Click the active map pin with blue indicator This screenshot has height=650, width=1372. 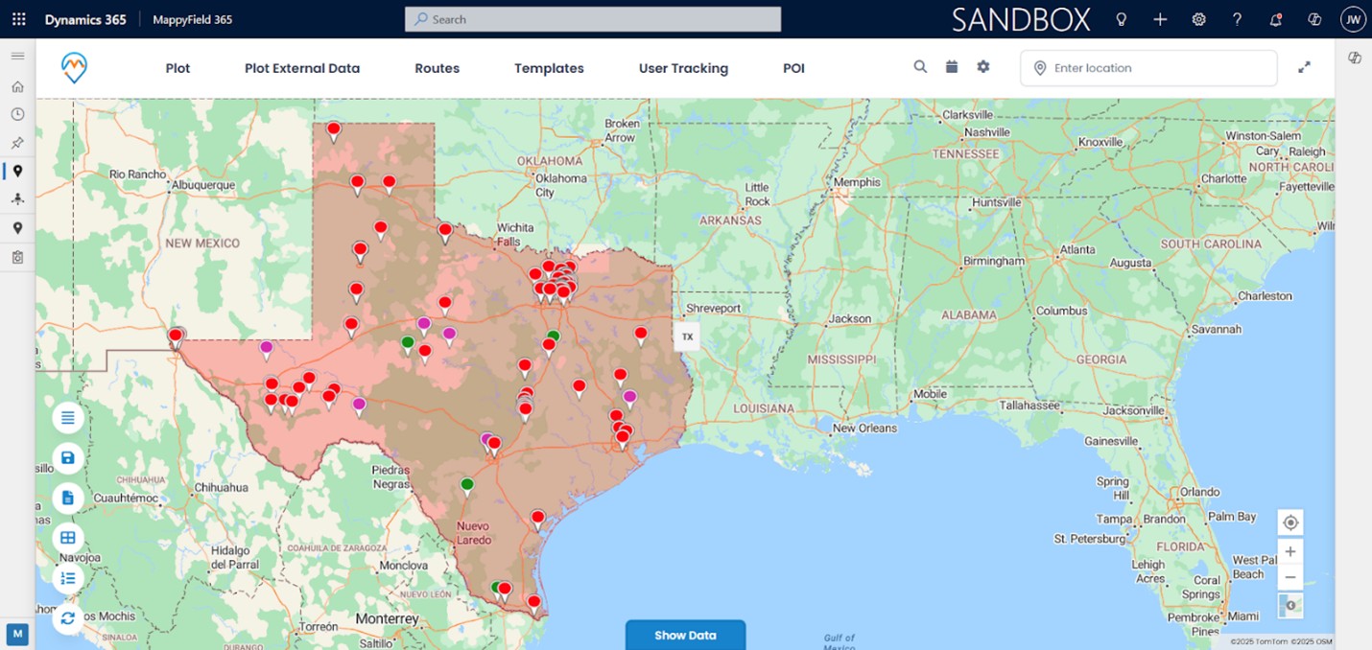point(17,171)
